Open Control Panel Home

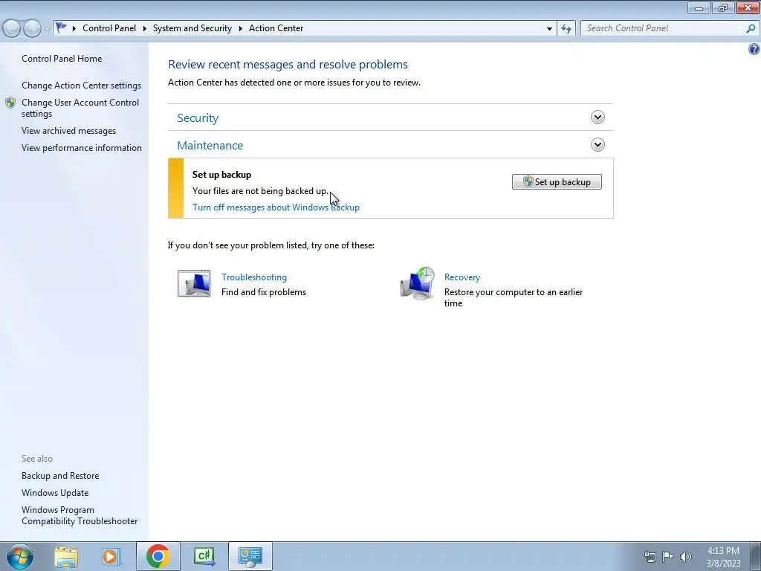62,59
